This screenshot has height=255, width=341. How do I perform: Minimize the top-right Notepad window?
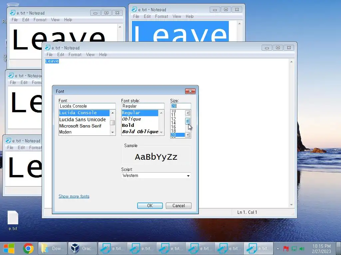[x=215, y=10]
